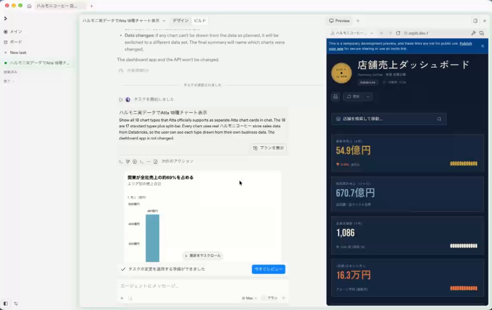This screenshot has height=310, width=492.
Task: Open the dropdown arrow beside 更新
Action: tap(368, 96)
